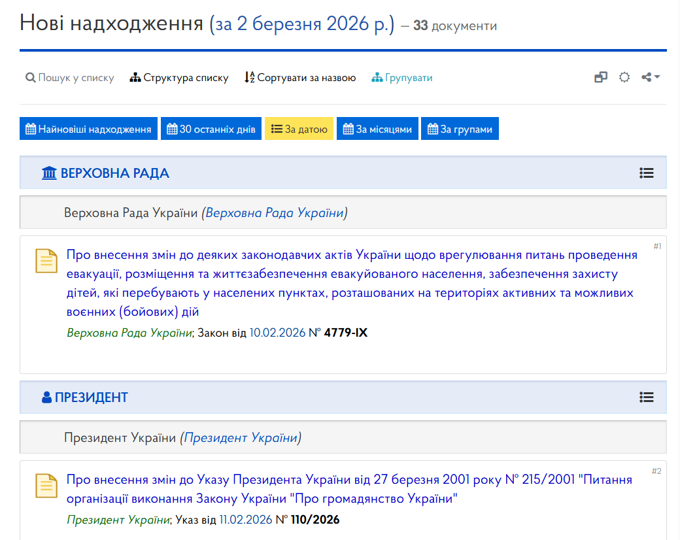Toggle Групувати option

tap(402, 78)
